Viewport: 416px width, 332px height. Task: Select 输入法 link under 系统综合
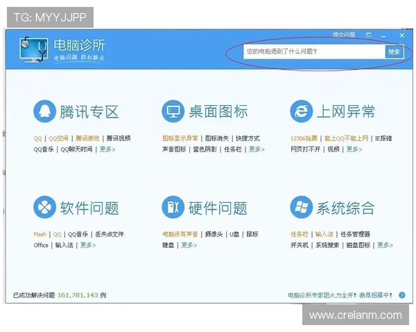pyautogui.click(x=324, y=234)
